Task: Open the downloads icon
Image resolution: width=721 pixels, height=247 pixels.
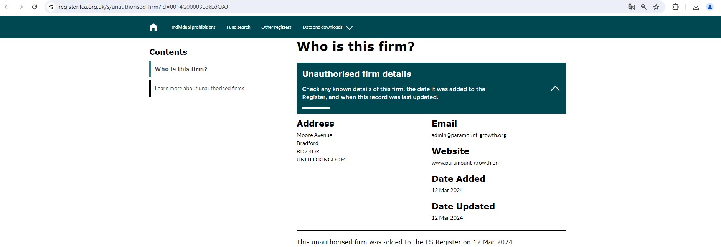Action: click(x=696, y=7)
